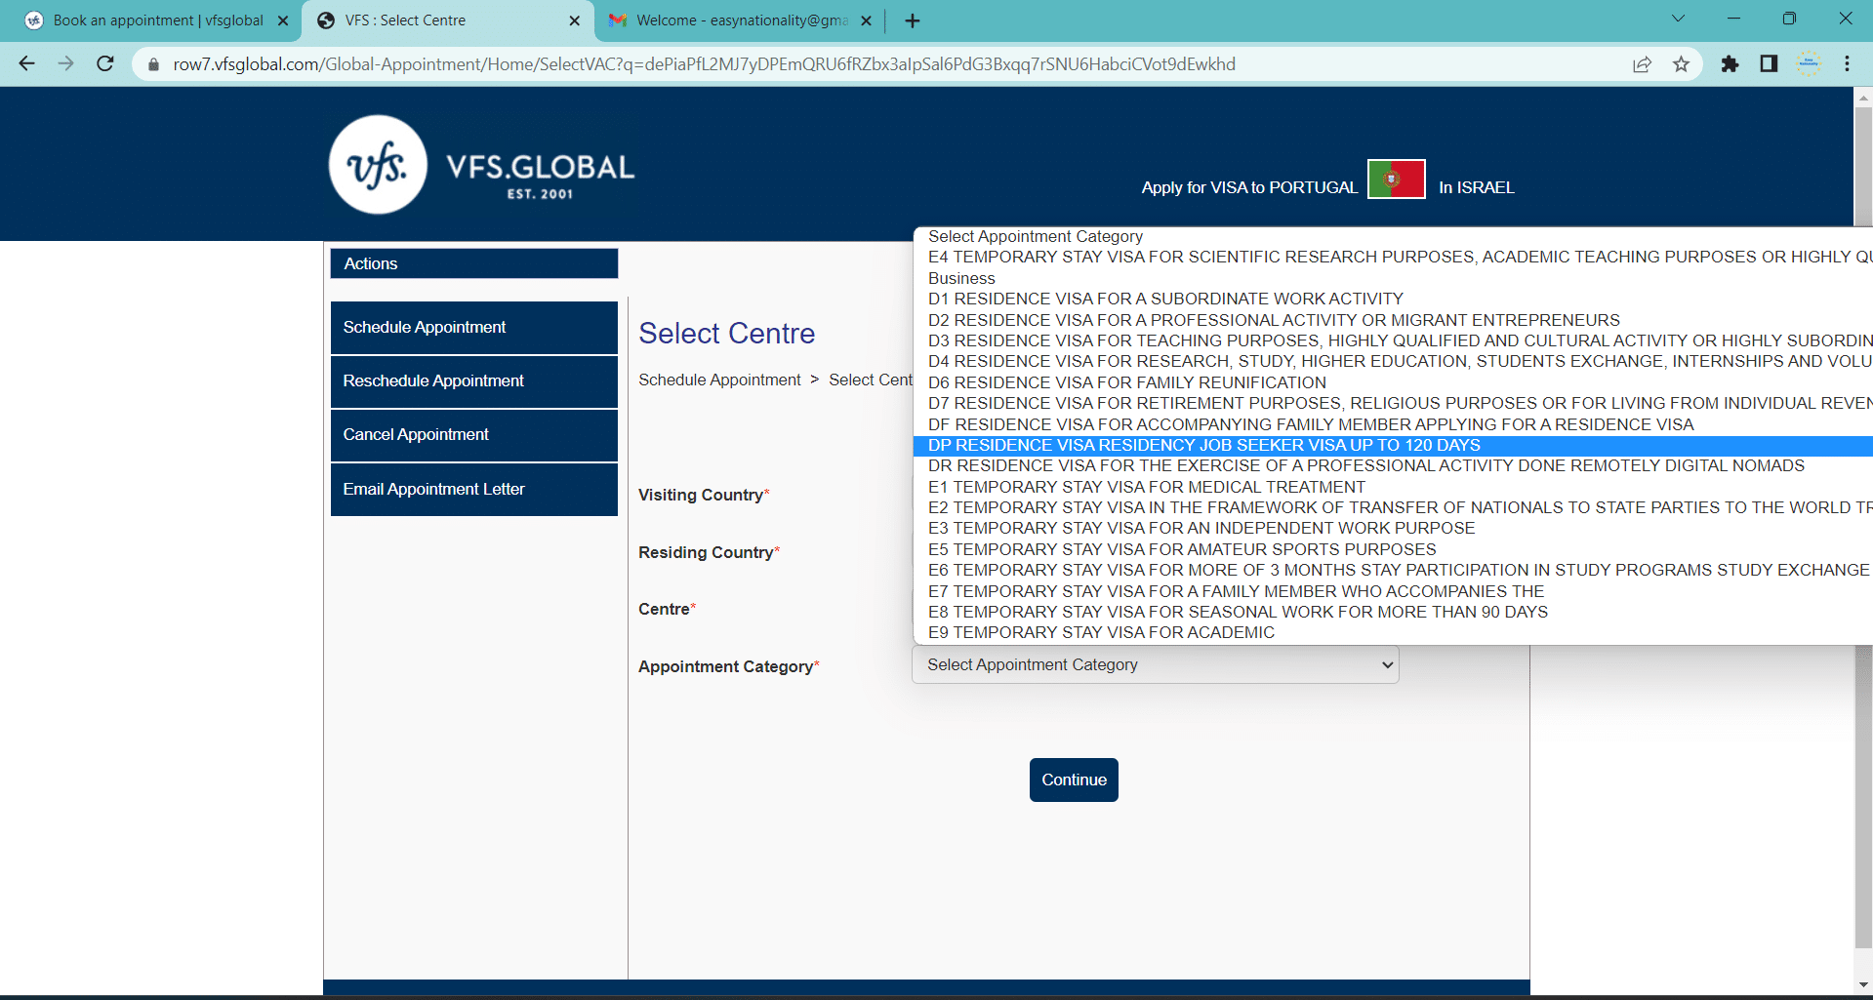Click the scrollbar up arrow
Screen dimensions: 1873x1000
click(1863, 97)
